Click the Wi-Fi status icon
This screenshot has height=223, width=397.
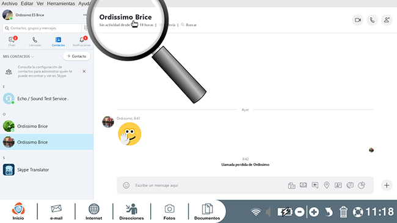pos(256,212)
